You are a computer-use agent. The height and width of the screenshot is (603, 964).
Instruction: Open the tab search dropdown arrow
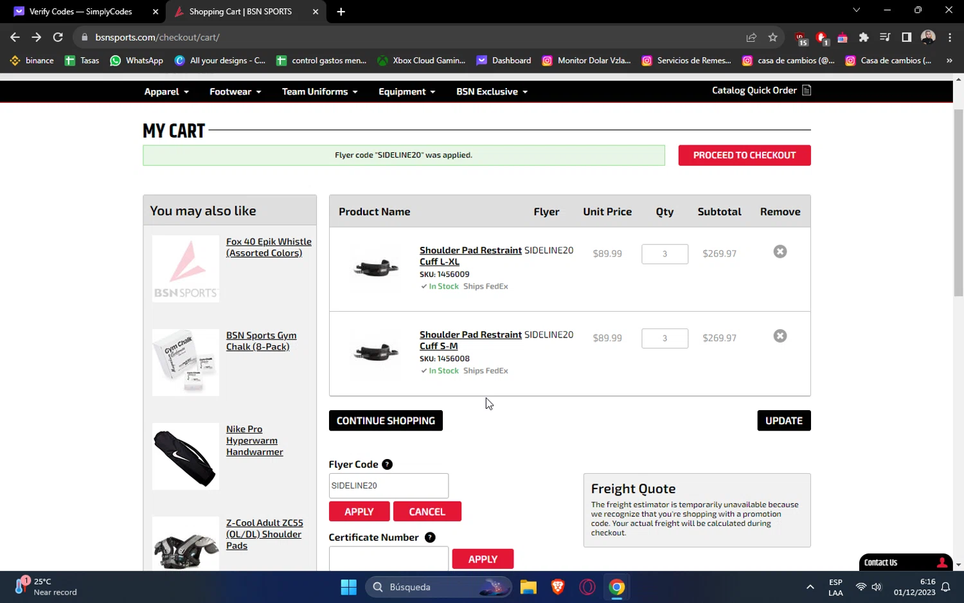(856, 10)
